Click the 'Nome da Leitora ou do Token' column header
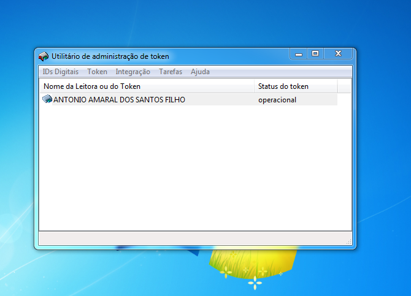411x296 pixels. pos(147,86)
